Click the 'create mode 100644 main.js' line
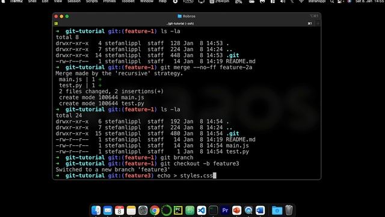Image resolution: width=385 pixels, height=217 pixels. coord(102,98)
